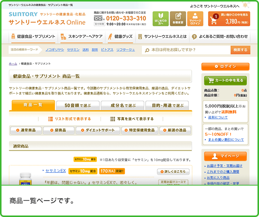Go to ホーム breadcrumb link

point(13,64)
